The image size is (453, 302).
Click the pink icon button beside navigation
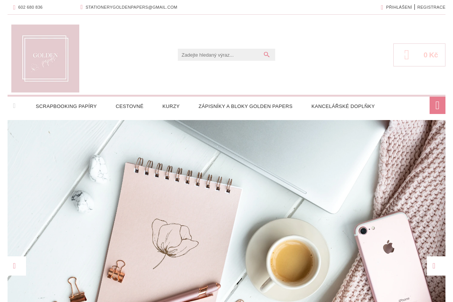pos(438,105)
